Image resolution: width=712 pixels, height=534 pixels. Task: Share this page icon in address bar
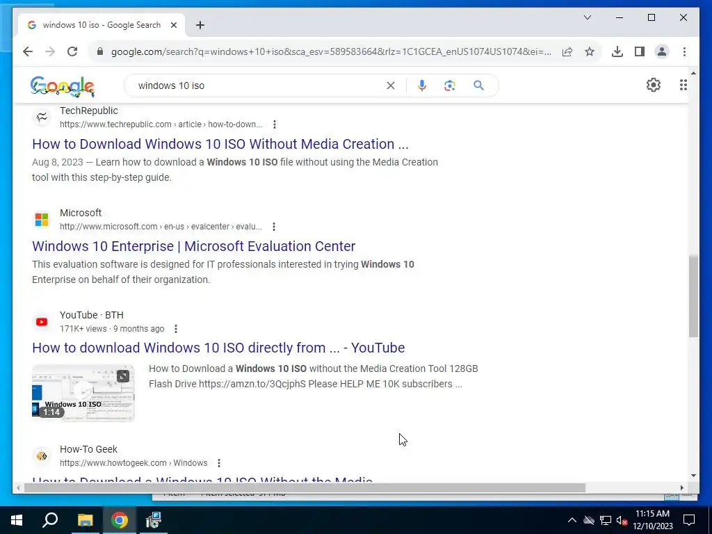pyautogui.click(x=567, y=51)
